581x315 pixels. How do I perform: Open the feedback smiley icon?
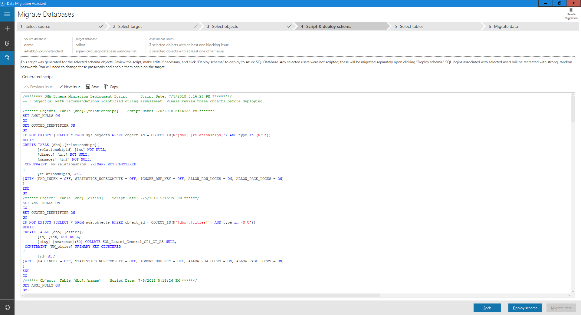(7, 308)
